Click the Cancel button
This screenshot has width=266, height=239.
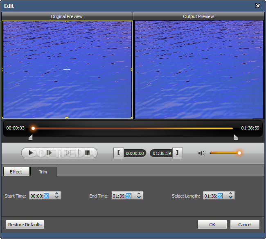click(245, 225)
